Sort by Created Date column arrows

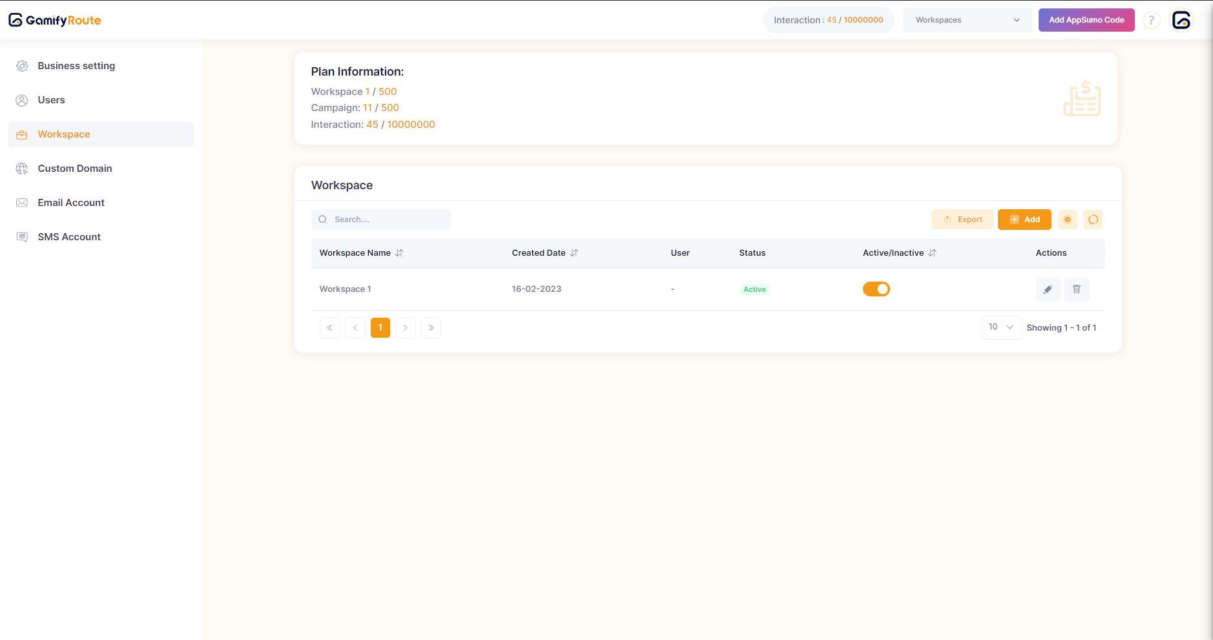574,253
